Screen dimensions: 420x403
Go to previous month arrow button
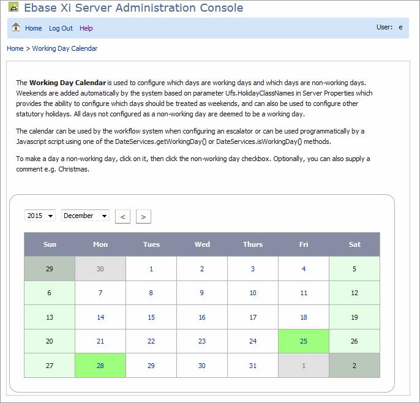[122, 216]
